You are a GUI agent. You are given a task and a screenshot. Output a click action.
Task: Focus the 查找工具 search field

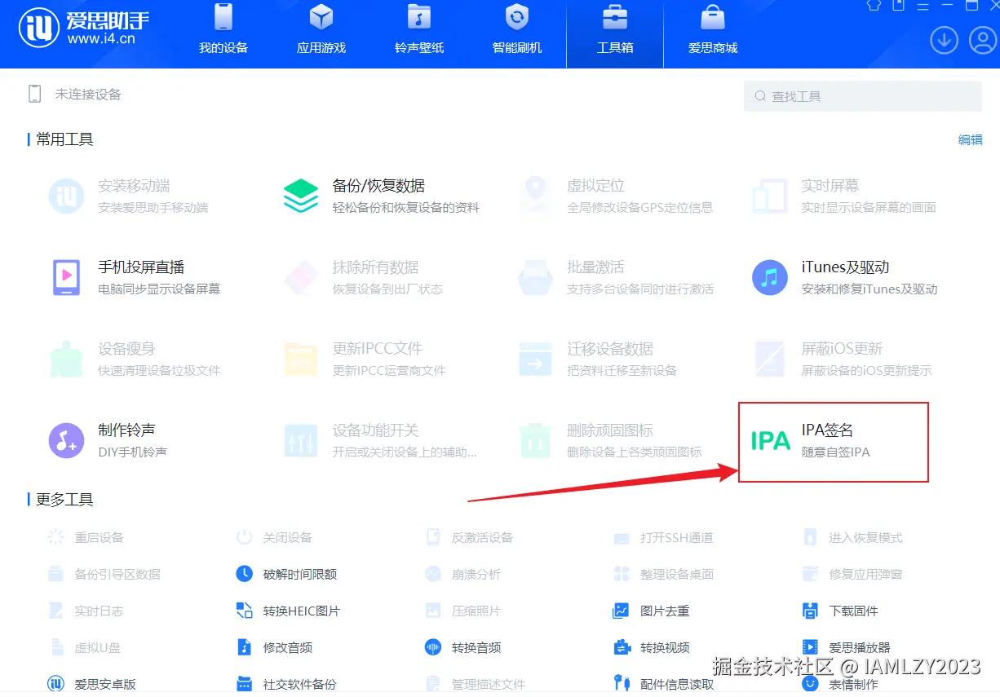coord(863,96)
